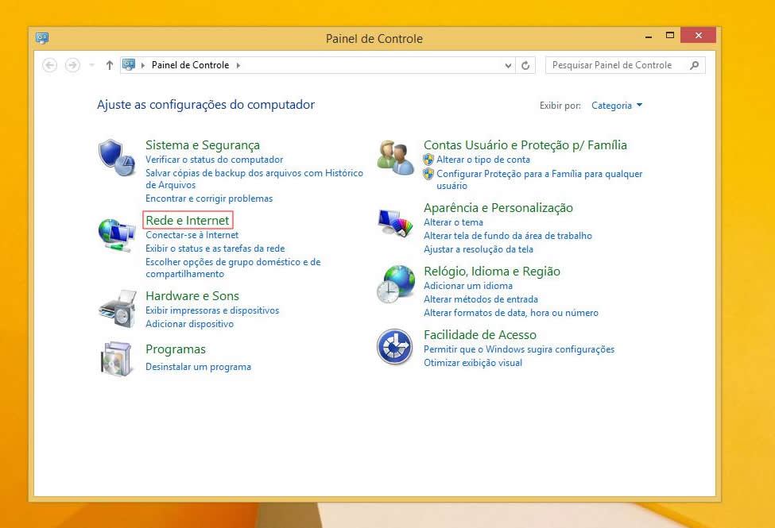Viewport: 775px width, 528px height.
Task: Click the Contas Usuário people icon
Action: pyautogui.click(x=395, y=157)
